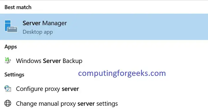Screen dimensions: 208x112
Task: Click the 'Best match' section header
Action: click(18, 7)
